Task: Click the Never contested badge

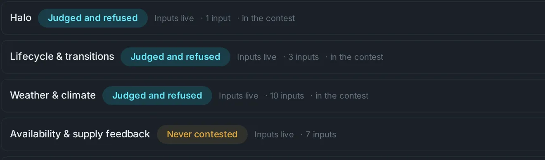Action: coord(202,134)
